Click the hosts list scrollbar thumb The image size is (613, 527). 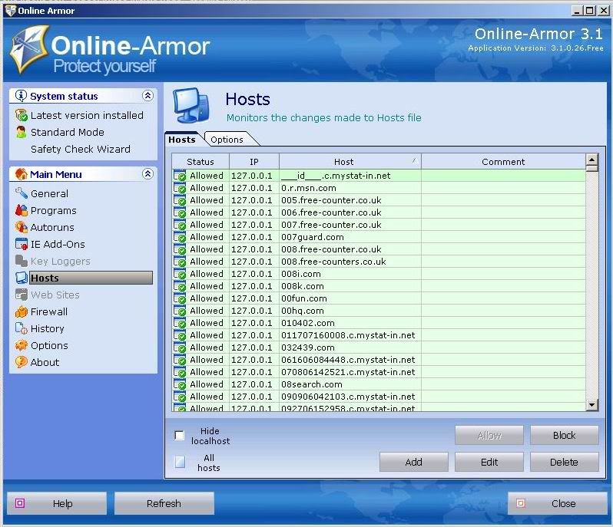point(592,168)
